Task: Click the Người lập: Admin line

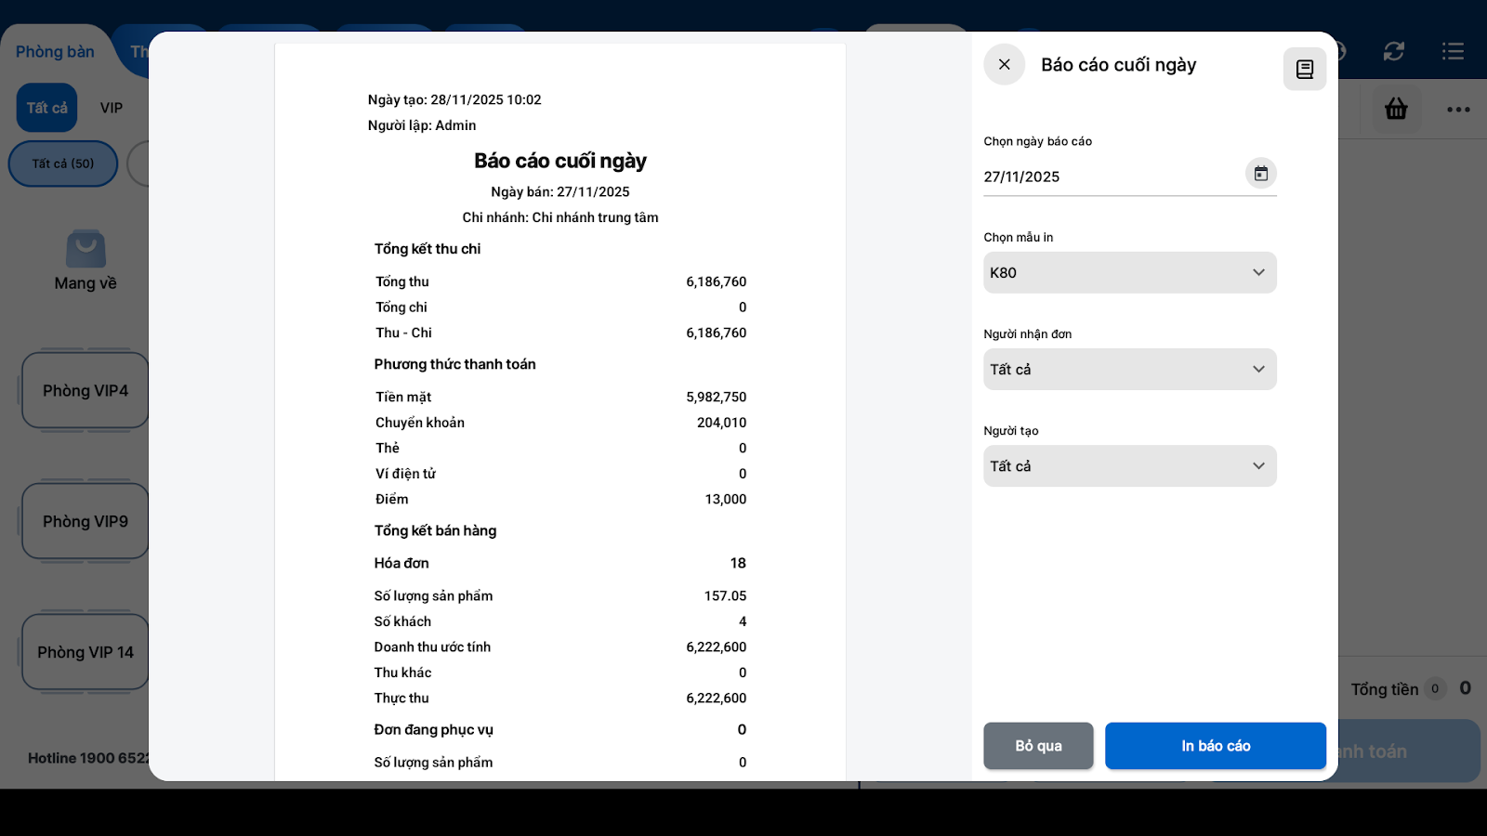Action: click(422, 125)
